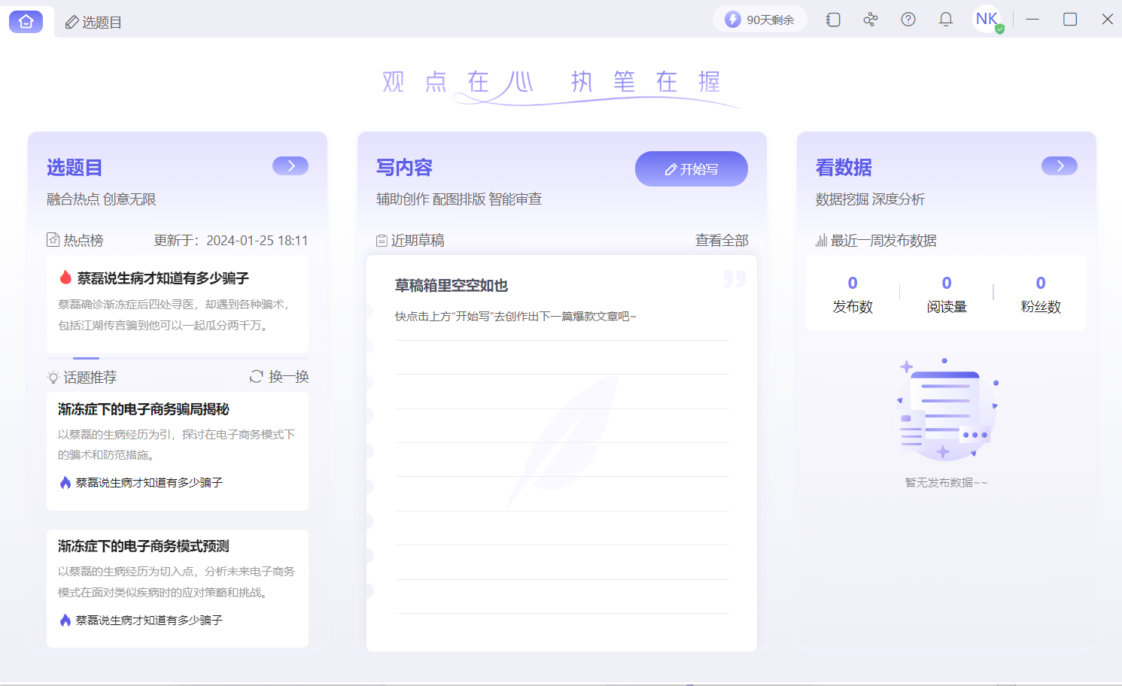Open the NK user avatar

tap(987, 20)
